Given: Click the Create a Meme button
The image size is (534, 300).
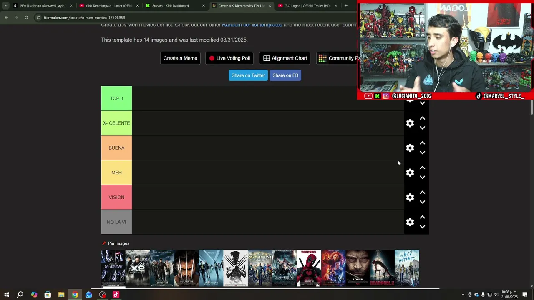Looking at the screenshot, I should (x=180, y=58).
